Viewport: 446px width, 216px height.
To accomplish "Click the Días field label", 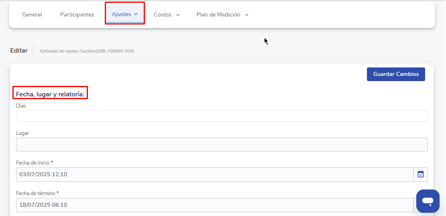I will pyautogui.click(x=21, y=106).
